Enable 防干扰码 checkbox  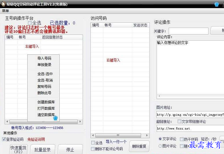182,139
